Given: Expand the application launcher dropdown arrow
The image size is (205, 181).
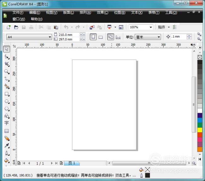Looking at the screenshot, I should pos(115,27).
